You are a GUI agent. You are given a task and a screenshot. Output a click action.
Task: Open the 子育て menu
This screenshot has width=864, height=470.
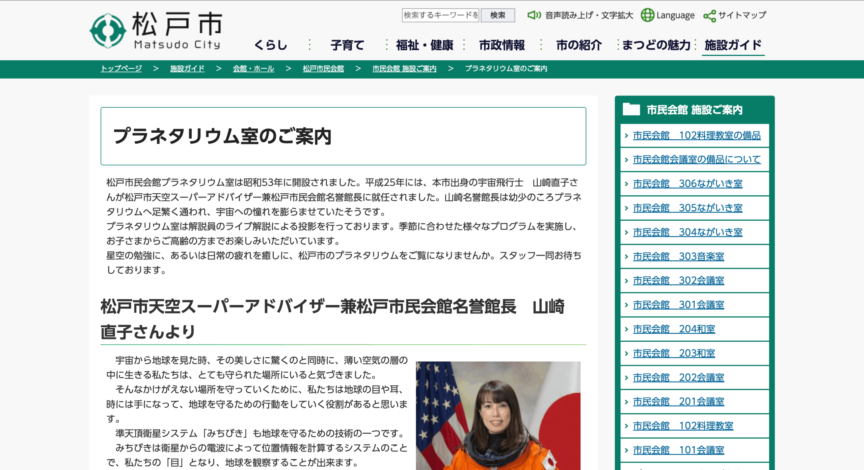coord(348,45)
